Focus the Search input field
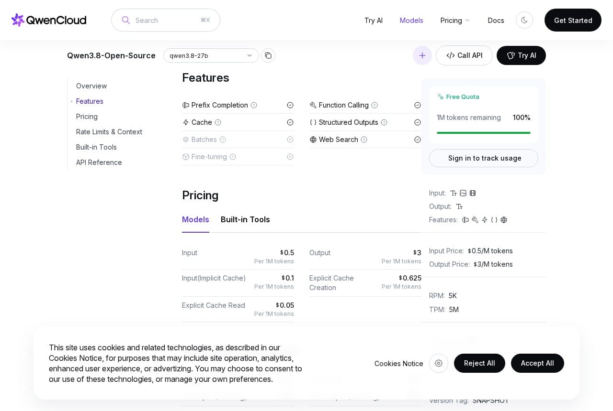613x411 pixels. [166, 20]
